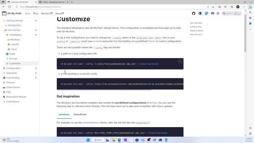The height and width of the screenshot is (143, 254).
Task: Open the Sponsor external link
Action: 47,14
